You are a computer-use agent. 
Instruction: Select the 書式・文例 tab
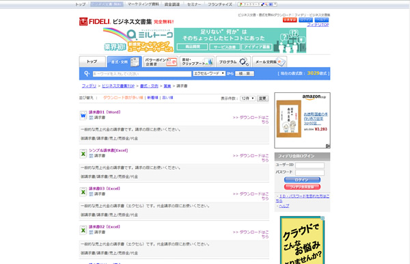tap(124, 62)
